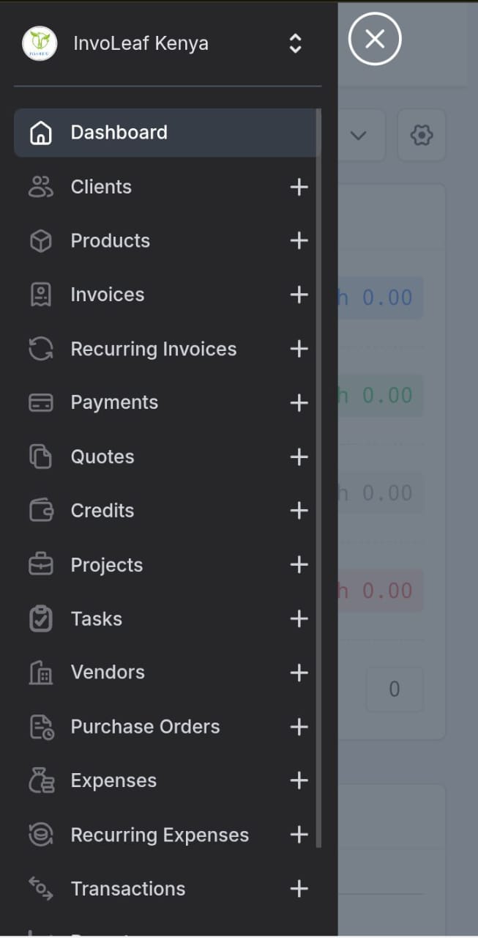The height and width of the screenshot is (938, 478).
Task: Click the Vendors building icon
Action: coord(41,673)
